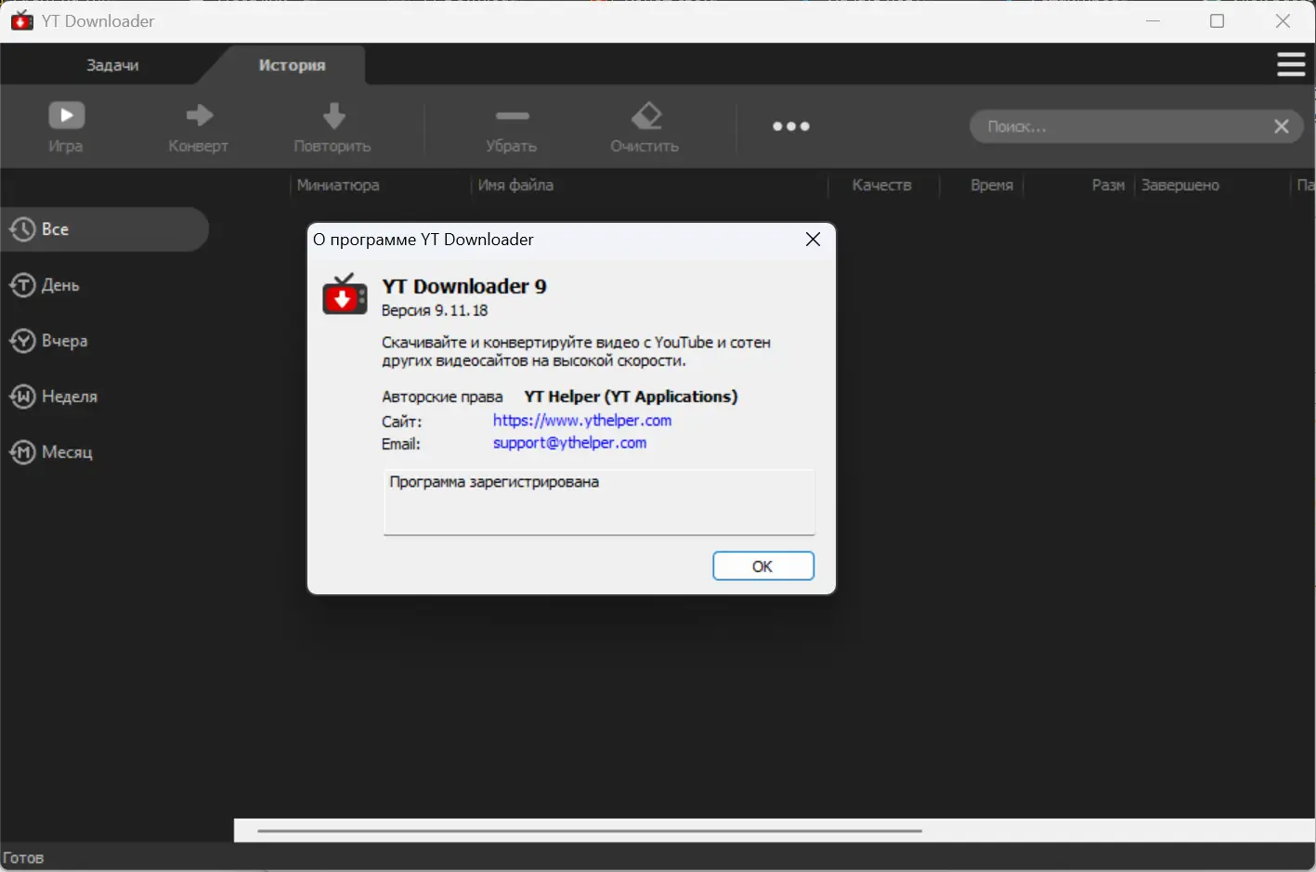Switch to the История tab
The width and height of the screenshot is (1316, 872).
292,65
